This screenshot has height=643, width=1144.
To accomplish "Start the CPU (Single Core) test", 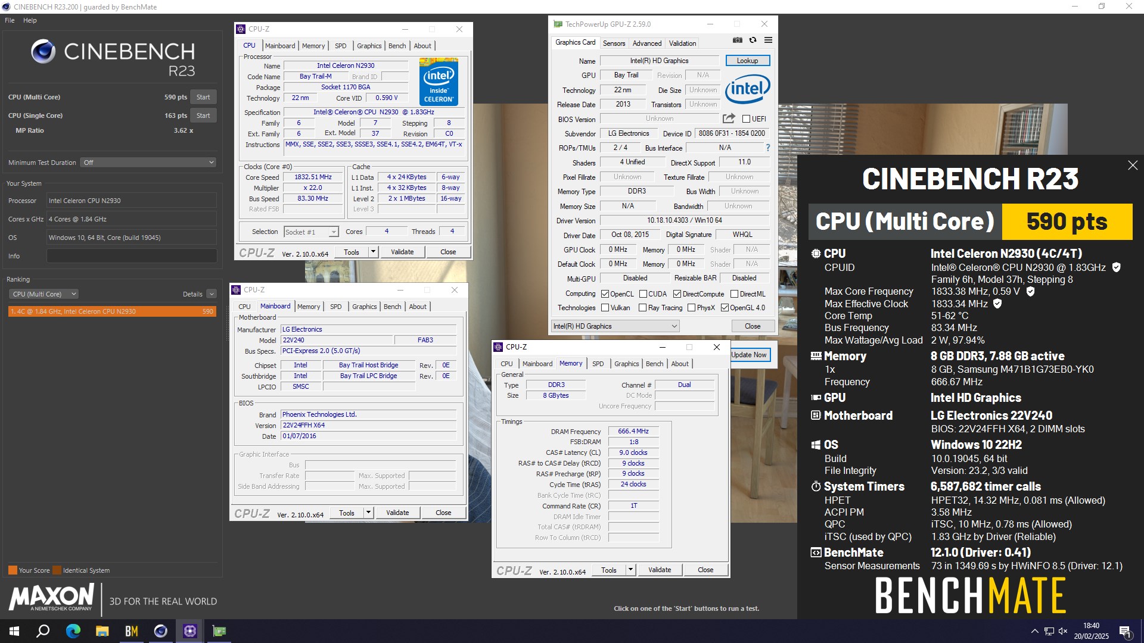I will coord(203,116).
